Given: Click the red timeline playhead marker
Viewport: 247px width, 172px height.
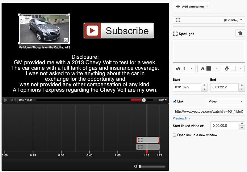Looking at the screenshot, I should [x=147, y=152].
